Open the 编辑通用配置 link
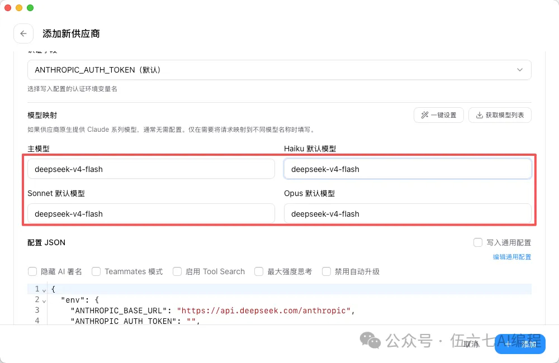The height and width of the screenshot is (363, 559). 511,257
